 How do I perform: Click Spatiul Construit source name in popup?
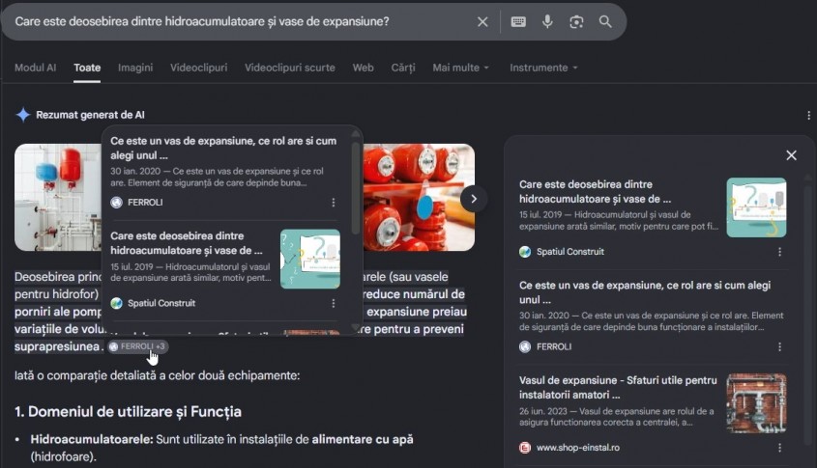[x=161, y=303]
